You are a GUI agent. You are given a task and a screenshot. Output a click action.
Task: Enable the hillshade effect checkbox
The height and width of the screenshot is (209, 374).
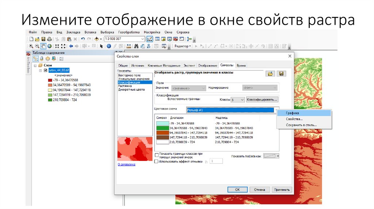pyautogui.click(x=156, y=161)
